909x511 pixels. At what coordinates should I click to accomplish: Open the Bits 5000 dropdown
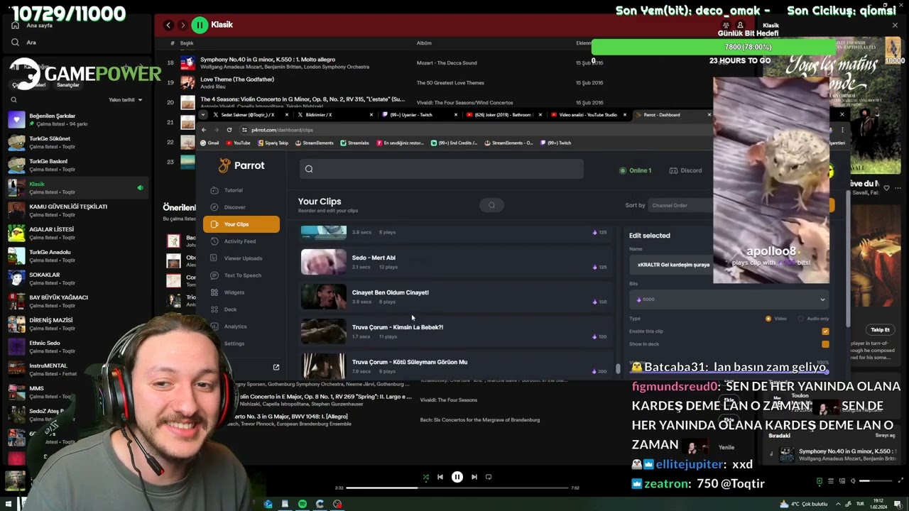pyautogui.click(x=729, y=300)
